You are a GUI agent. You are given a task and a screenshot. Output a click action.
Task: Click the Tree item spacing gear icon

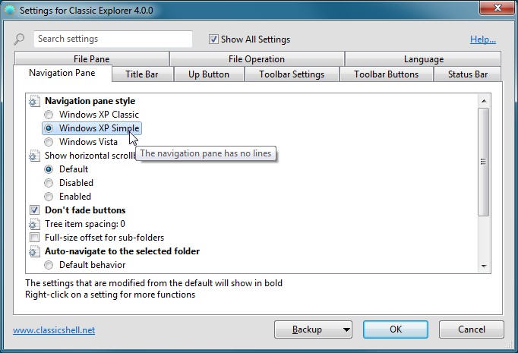(x=34, y=224)
